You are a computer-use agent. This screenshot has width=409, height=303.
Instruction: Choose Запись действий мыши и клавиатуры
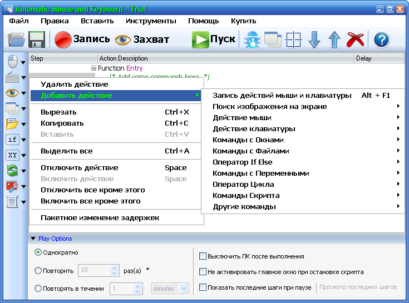click(303, 96)
